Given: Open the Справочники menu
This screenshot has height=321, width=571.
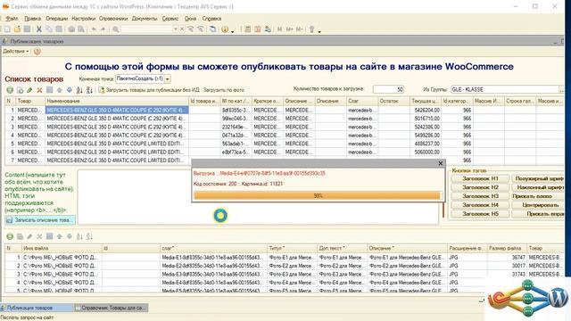Looking at the screenshot, I should tap(113, 19).
